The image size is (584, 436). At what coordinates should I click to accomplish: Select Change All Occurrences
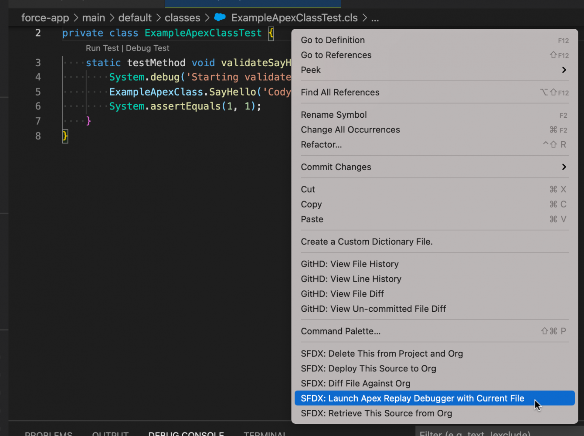(435, 129)
